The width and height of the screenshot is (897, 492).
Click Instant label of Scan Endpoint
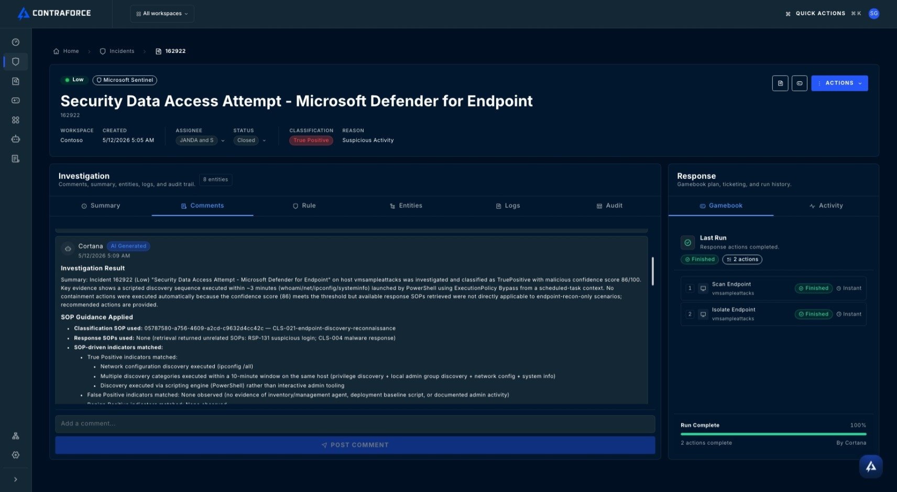[x=849, y=289]
